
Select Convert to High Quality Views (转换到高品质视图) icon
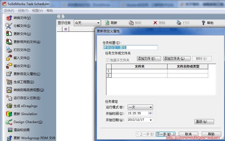click(x=9, y=90)
